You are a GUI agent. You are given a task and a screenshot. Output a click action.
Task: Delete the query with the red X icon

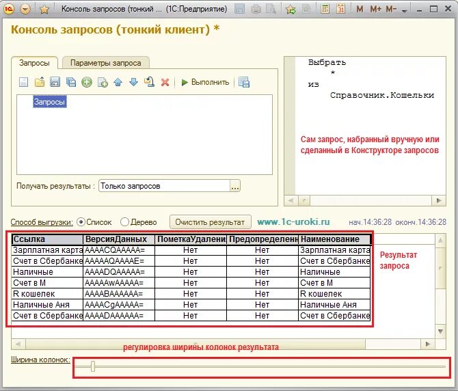(165, 82)
